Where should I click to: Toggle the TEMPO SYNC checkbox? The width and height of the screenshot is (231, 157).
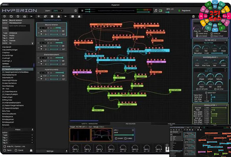pos(197,33)
